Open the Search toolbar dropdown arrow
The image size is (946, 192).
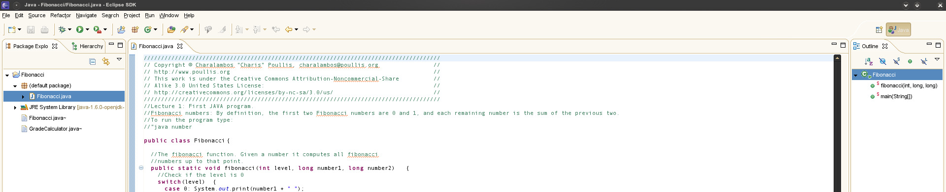[192, 29]
